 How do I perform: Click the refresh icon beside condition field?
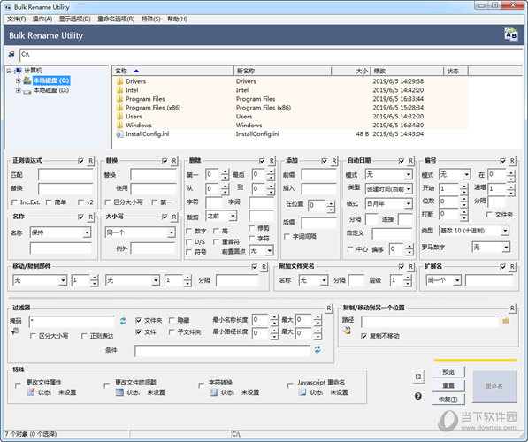coord(318,349)
